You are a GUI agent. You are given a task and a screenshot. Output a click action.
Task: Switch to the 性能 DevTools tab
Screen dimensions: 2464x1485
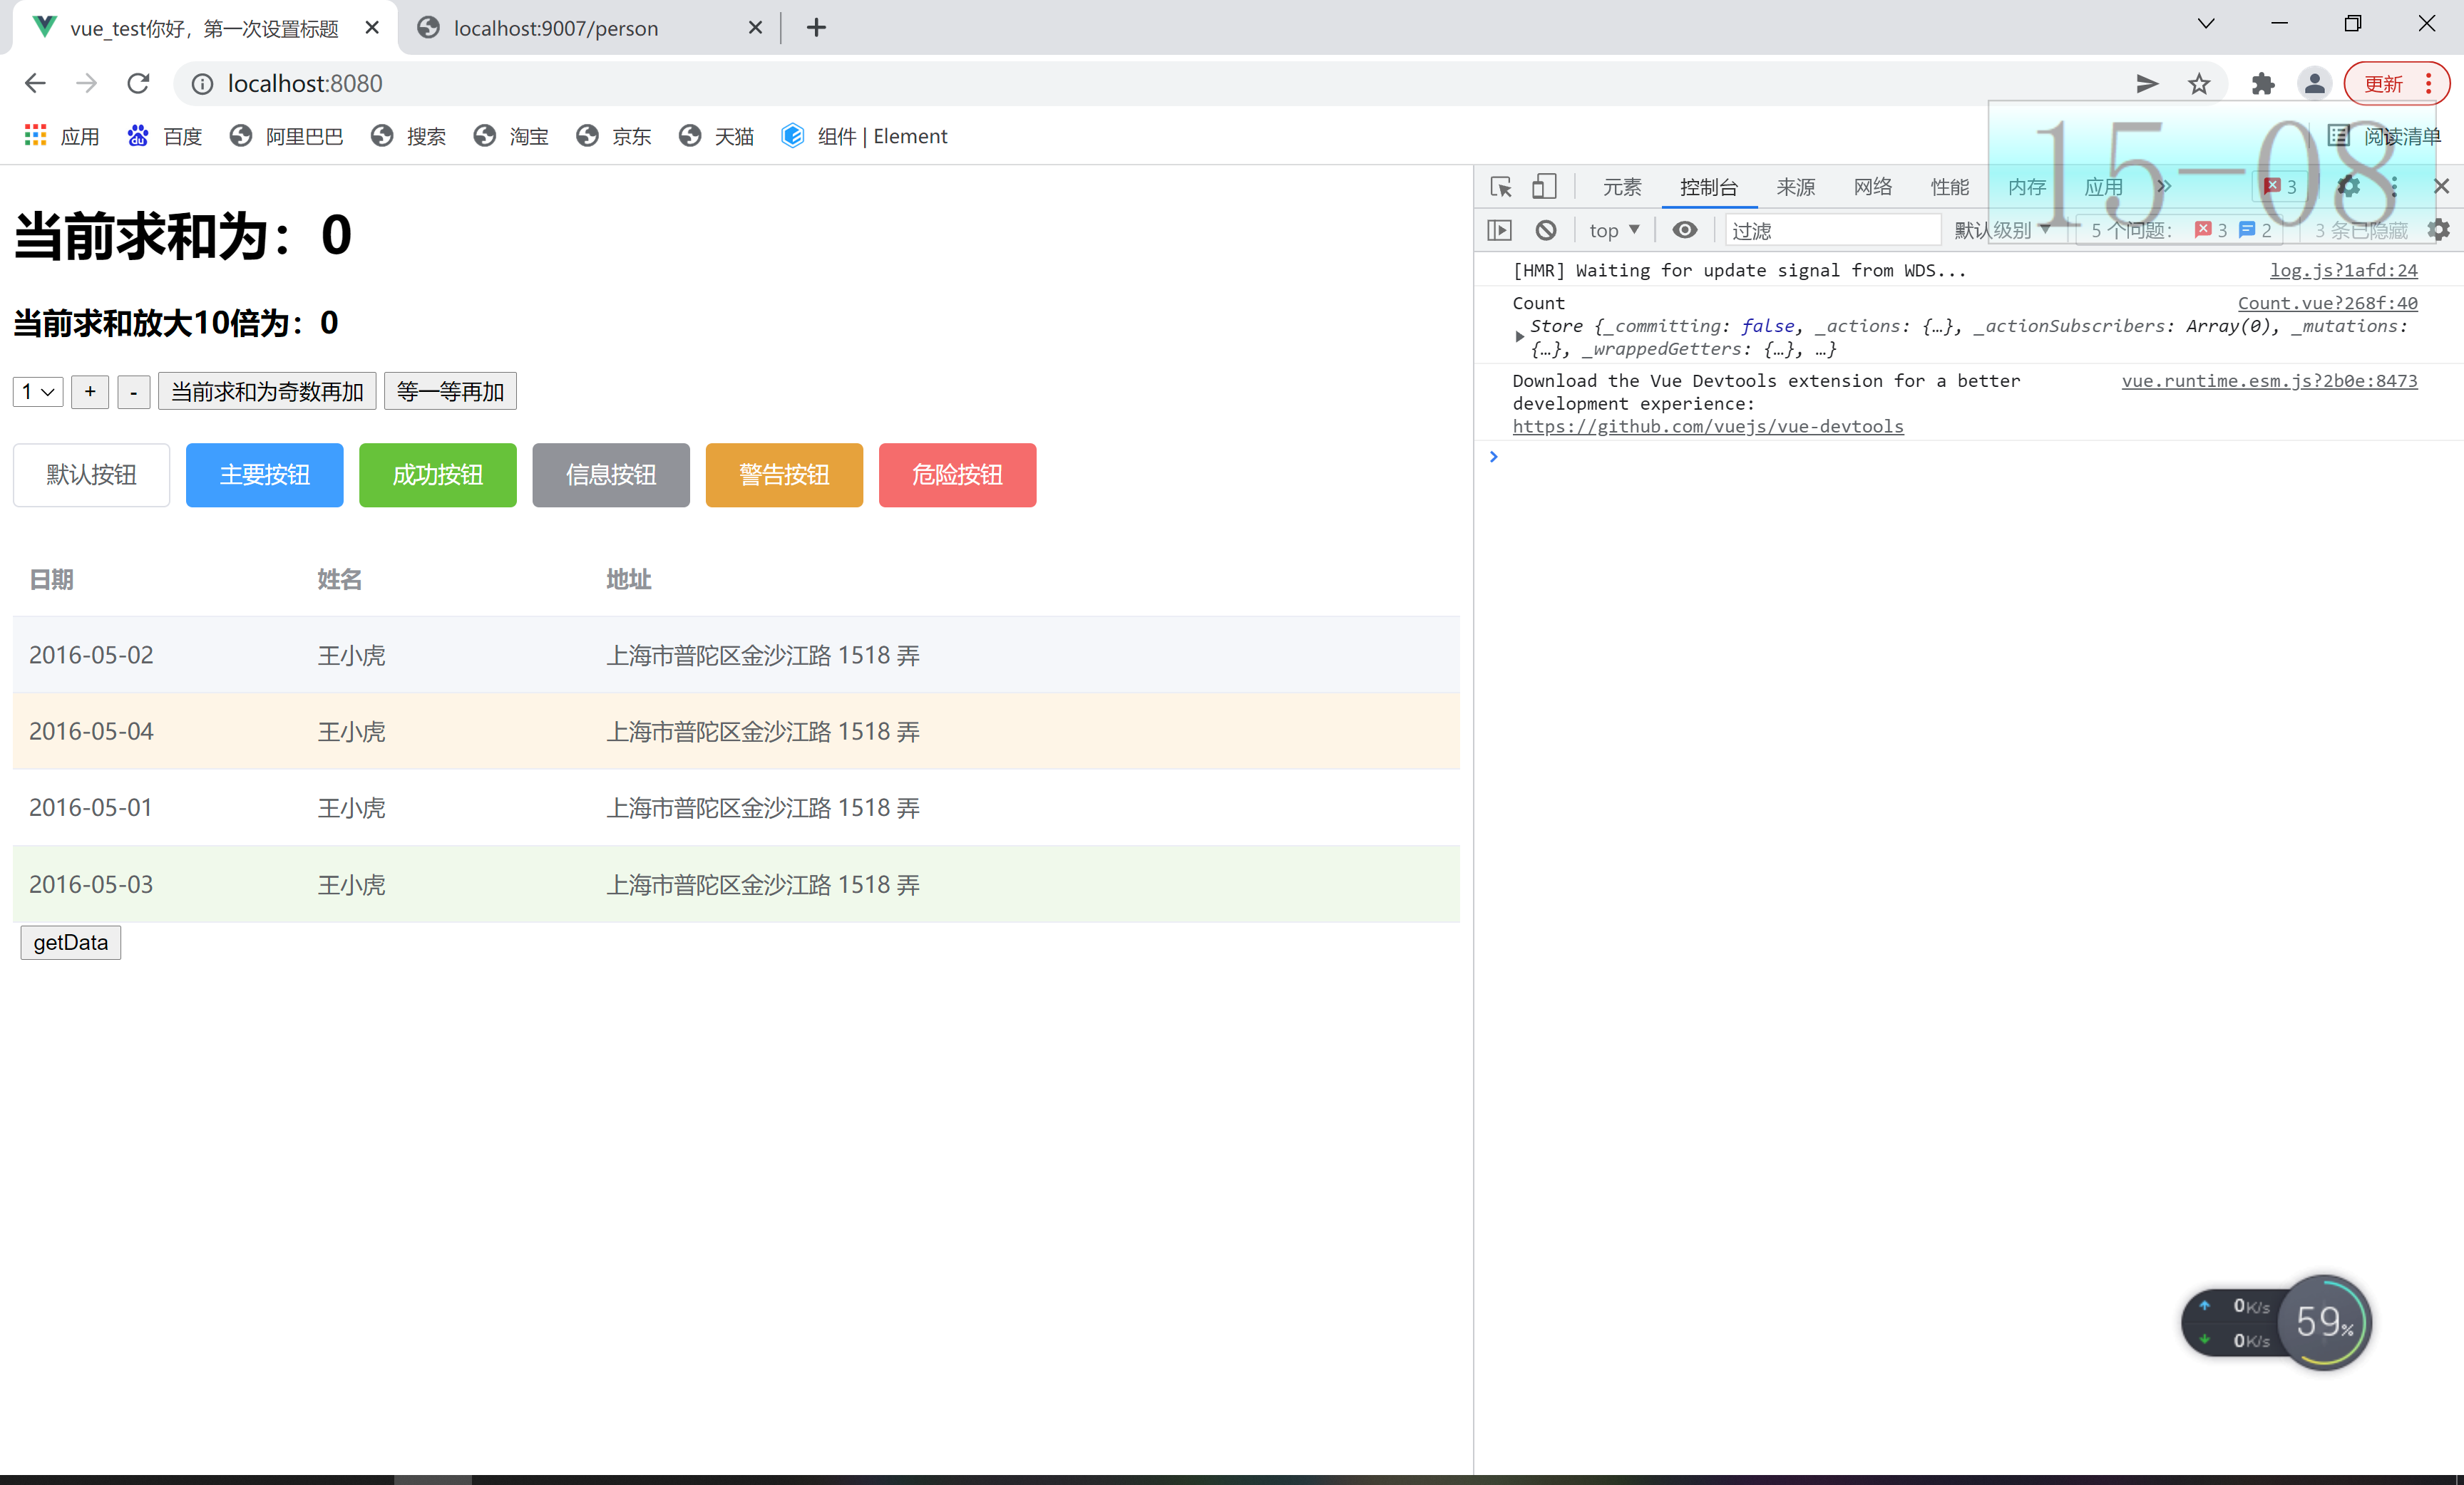click(1950, 187)
